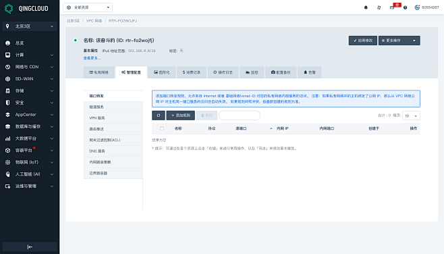Click the 数据库与缓存 database sidebar icon
444x254 pixels.
tap(7, 126)
